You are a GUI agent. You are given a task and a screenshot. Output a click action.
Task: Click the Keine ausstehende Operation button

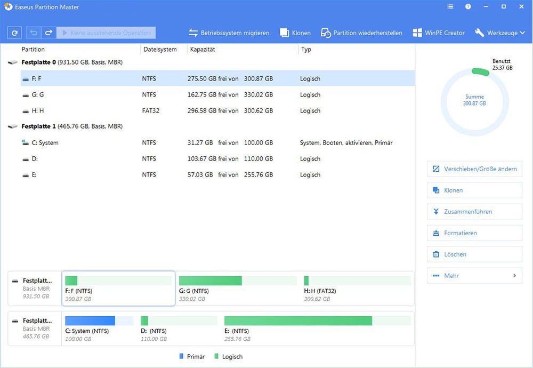(x=106, y=33)
